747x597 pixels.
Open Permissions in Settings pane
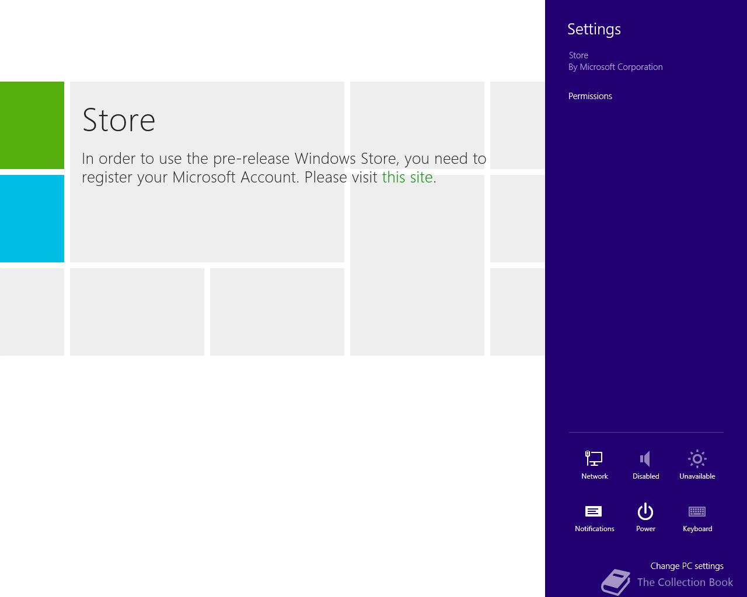pyautogui.click(x=590, y=96)
